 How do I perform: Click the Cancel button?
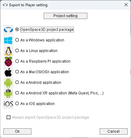point(114,131)
